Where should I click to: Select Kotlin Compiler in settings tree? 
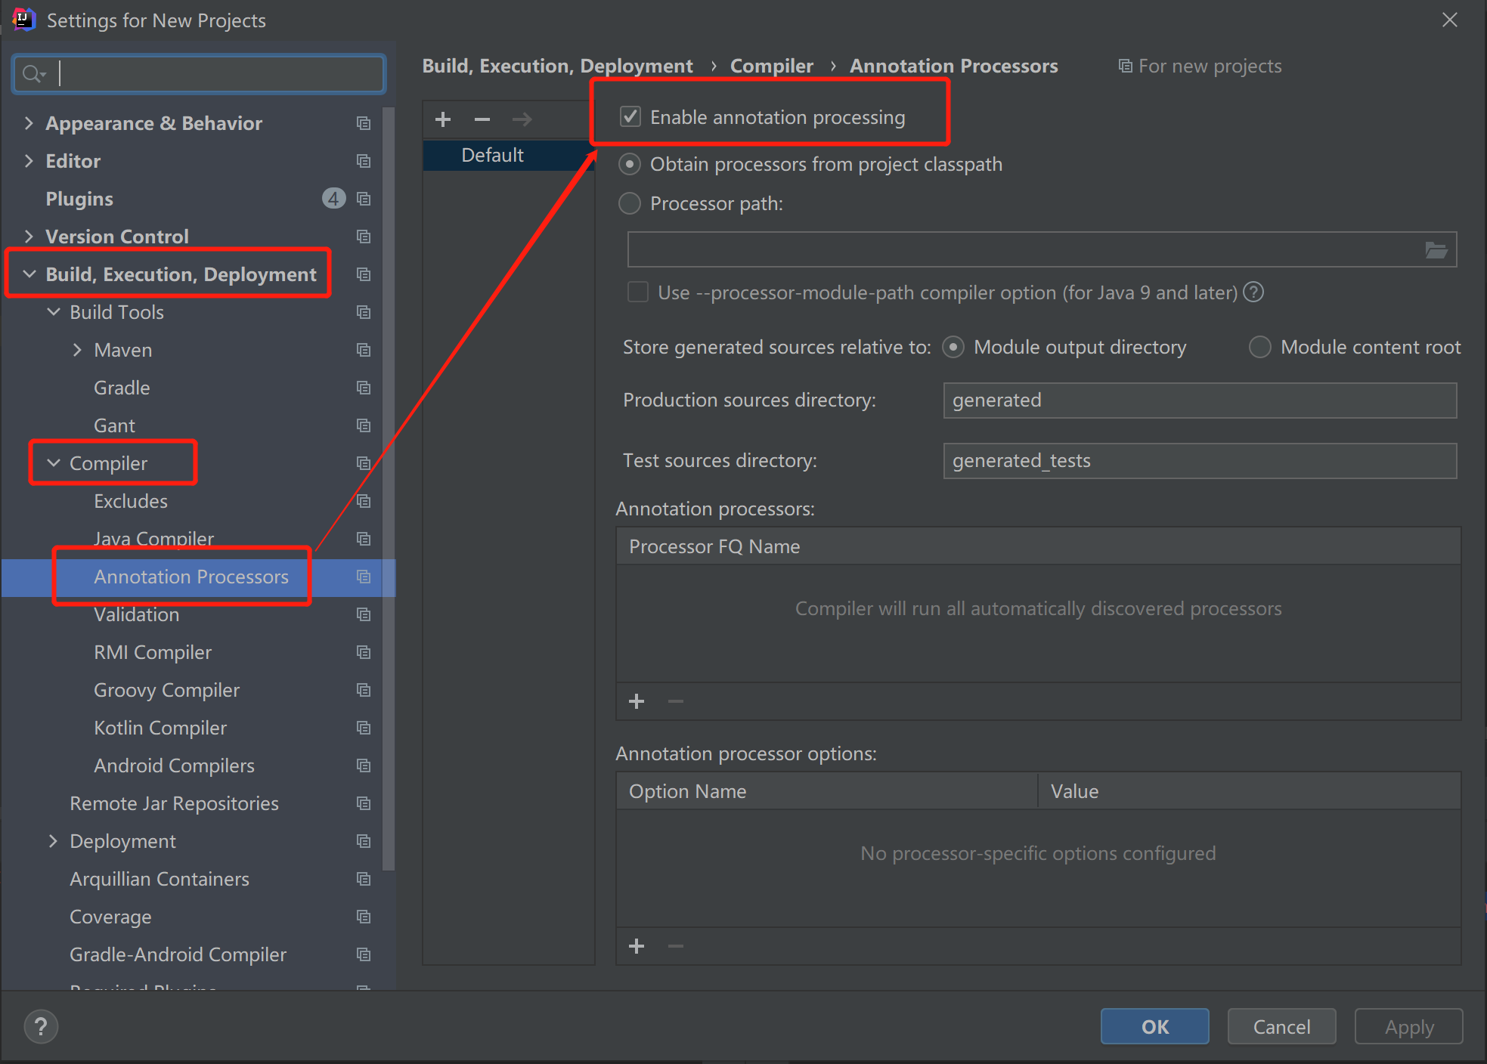pyautogui.click(x=160, y=728)
